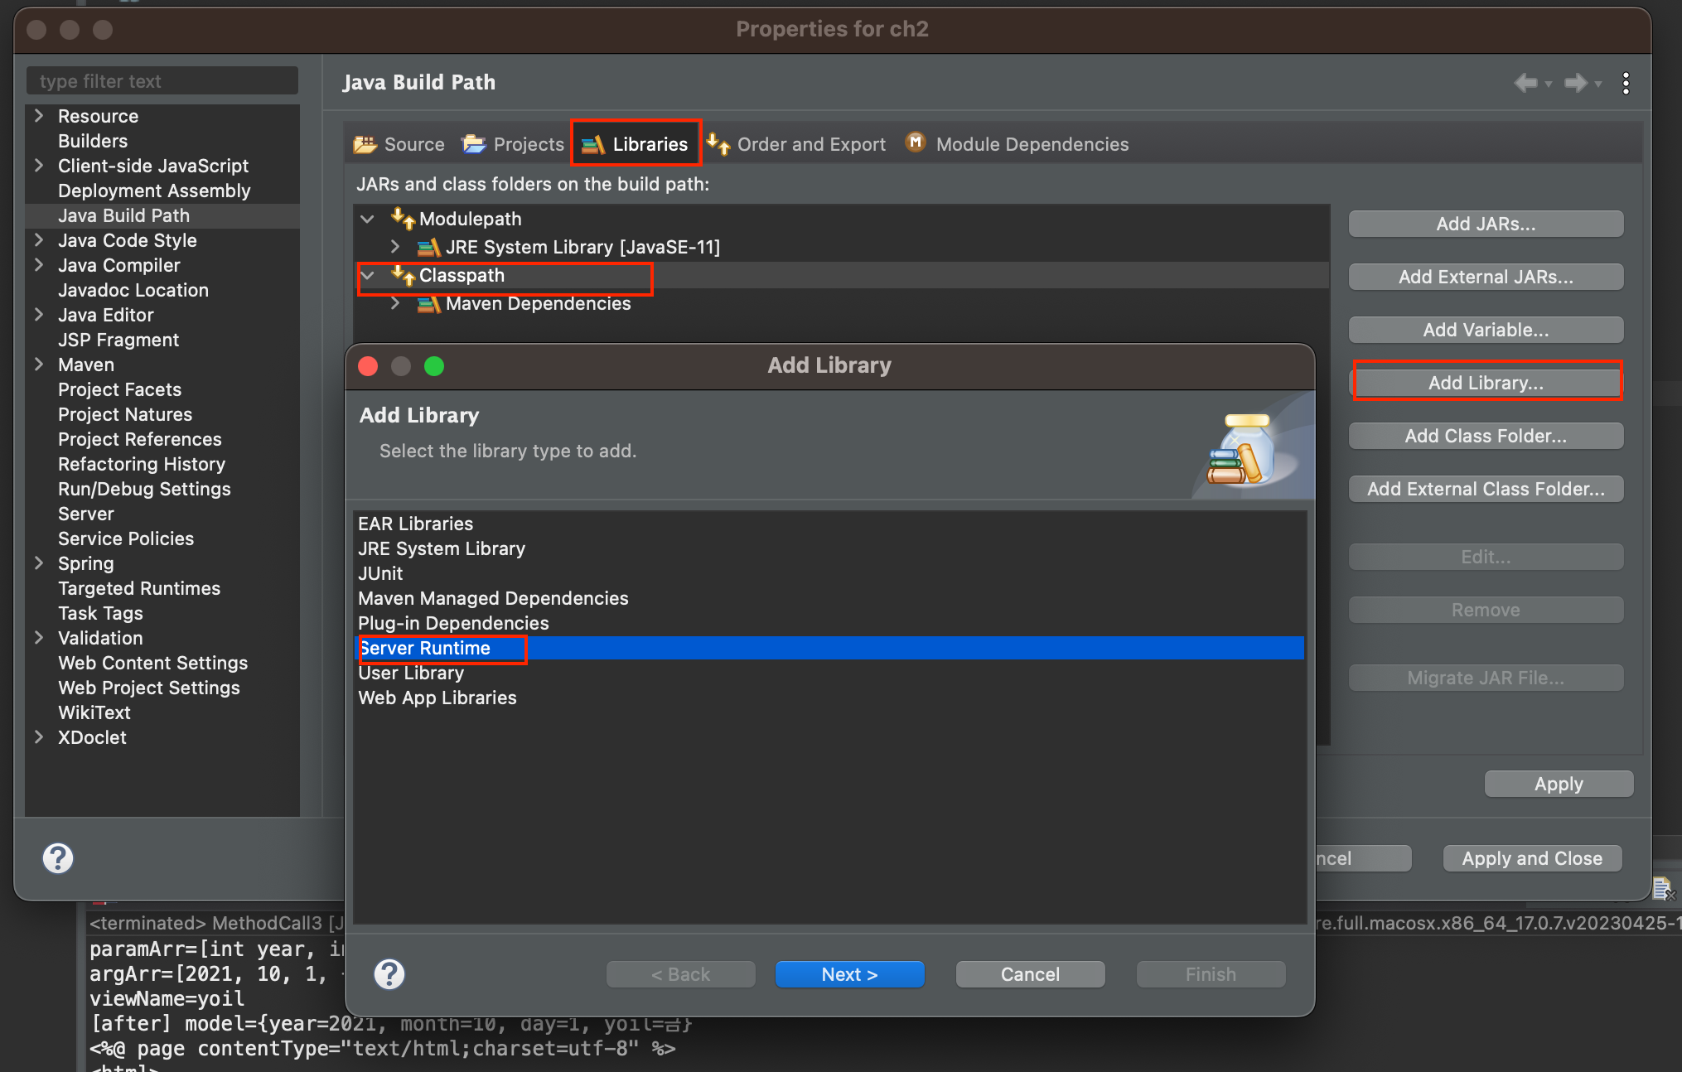Click the JRE System Library icon
Viewport: 1682px width, 1072px height.
pos(428,248)
